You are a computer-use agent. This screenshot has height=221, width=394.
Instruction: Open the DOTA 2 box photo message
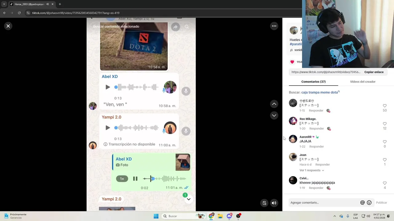(x=134, y=46)
